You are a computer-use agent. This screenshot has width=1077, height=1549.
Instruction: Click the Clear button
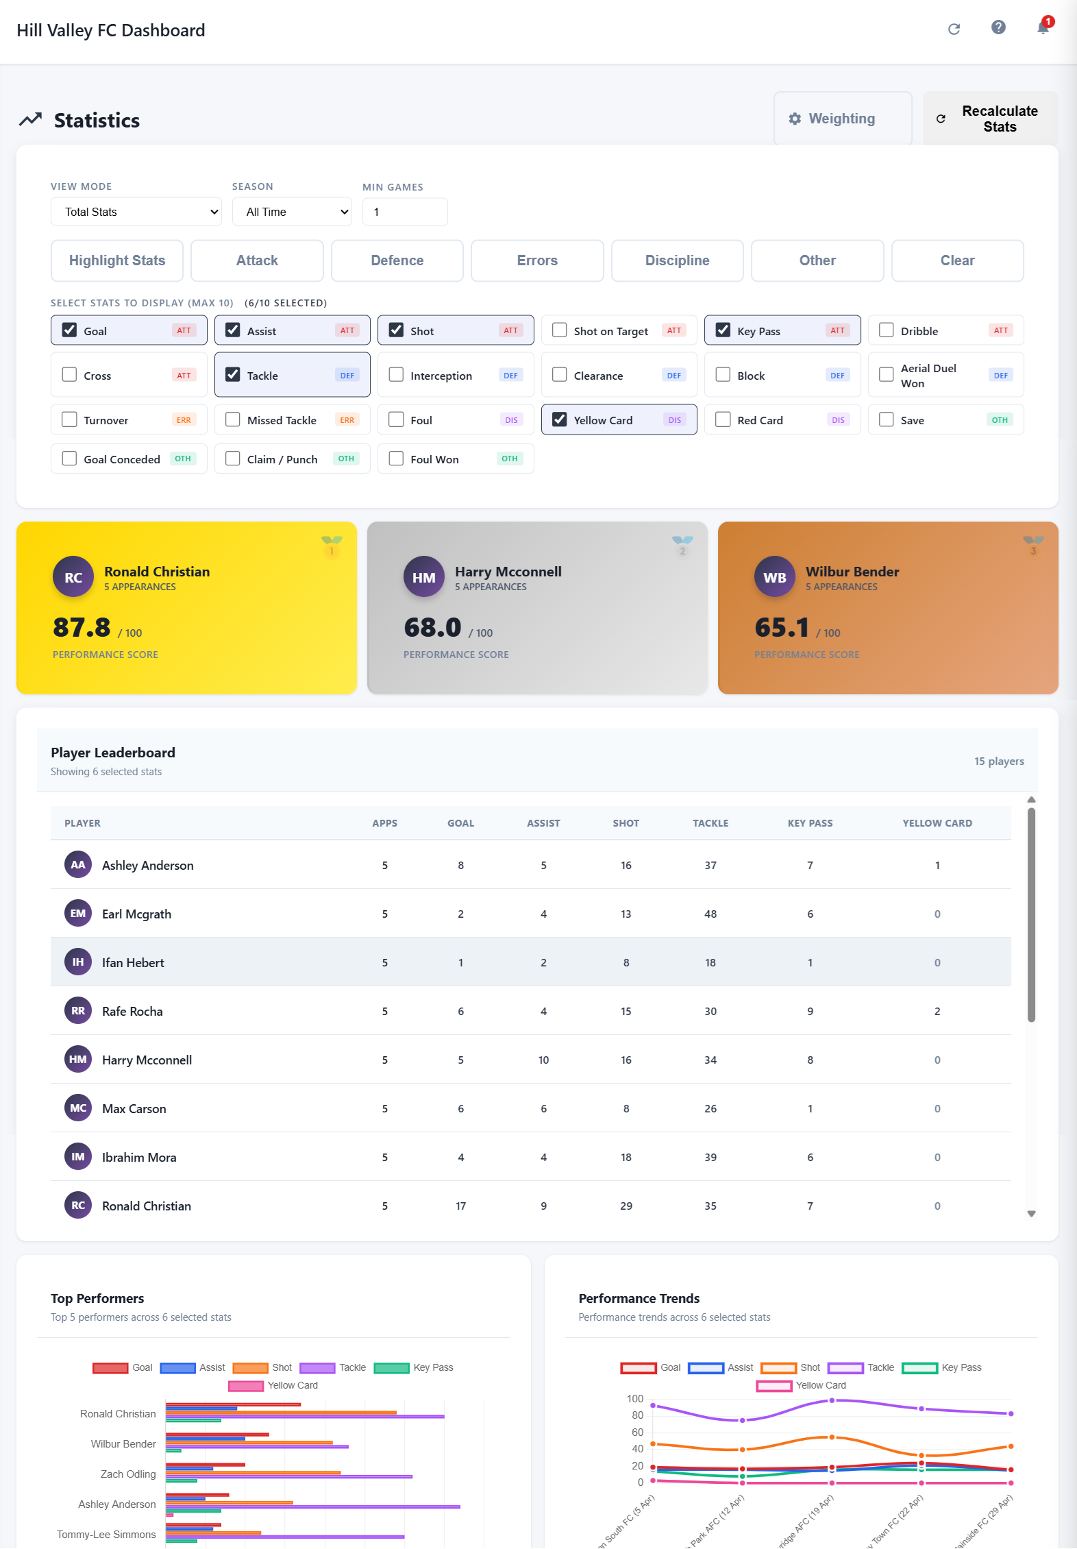pos(958,260)
